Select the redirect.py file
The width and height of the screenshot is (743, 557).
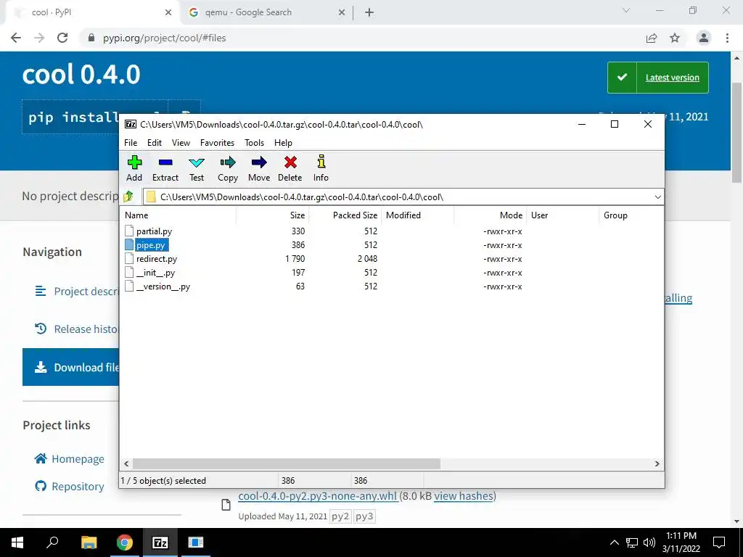click(x=157, y=259)
